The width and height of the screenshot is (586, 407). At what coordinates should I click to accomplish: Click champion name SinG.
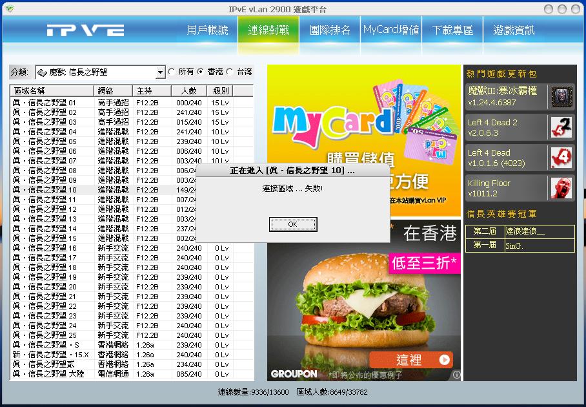514,245
